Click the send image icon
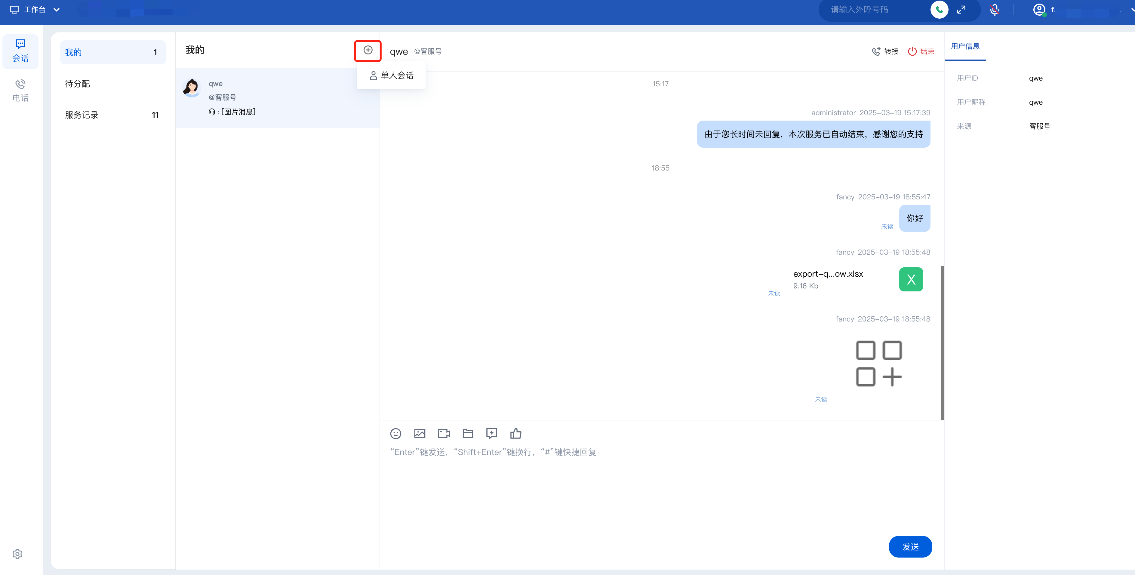The width and height of the screenshot is (1135, 575). coord(420,434)
